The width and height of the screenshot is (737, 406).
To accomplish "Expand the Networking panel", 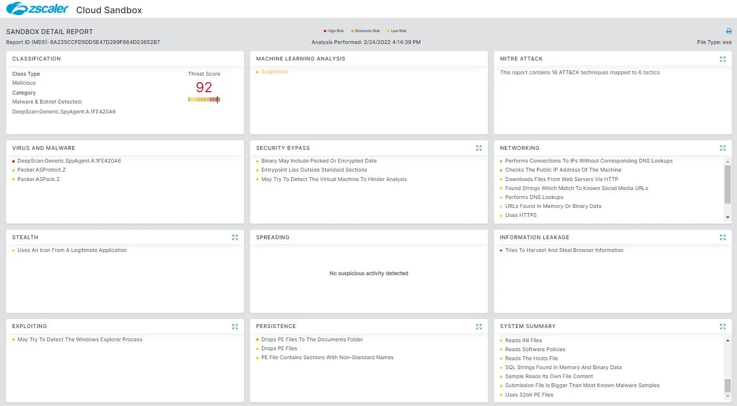I will pyautogui.click(x=722, y=148).
